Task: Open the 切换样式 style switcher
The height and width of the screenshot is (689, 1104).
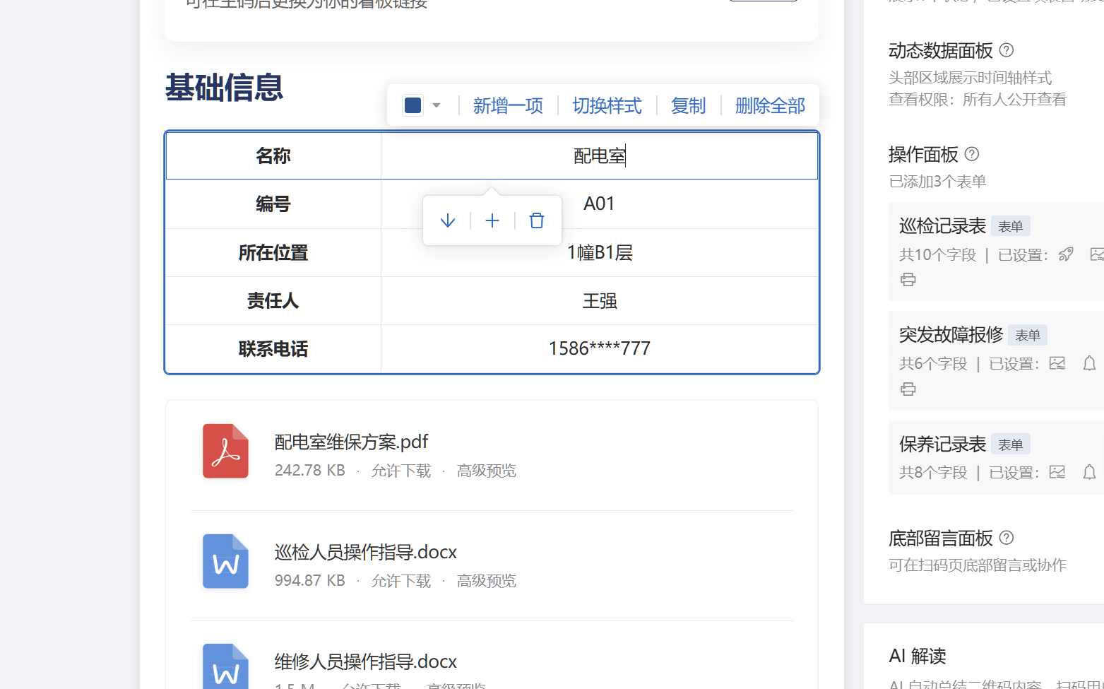Action: (607, 105)
